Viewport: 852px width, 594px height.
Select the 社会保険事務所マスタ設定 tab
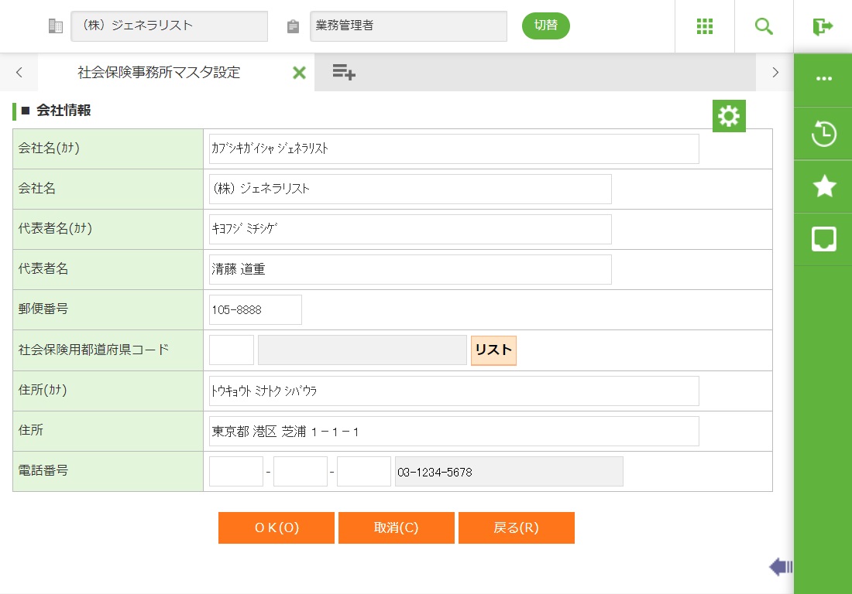[160, 73]
